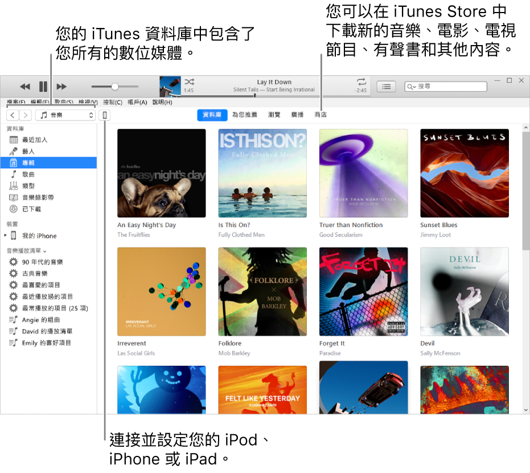Screen dimensions: 530x473
Task: Switch to the 廣播 tab
Action: point(297,115)
